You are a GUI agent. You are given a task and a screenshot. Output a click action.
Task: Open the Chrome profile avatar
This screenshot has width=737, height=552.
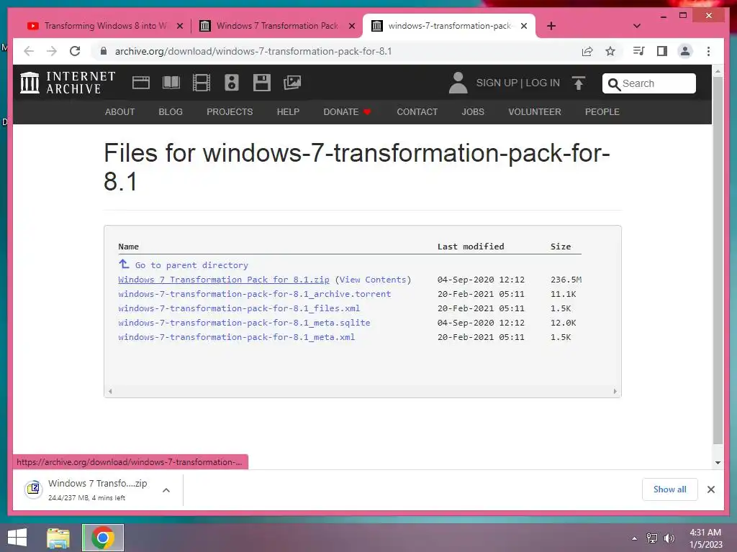pyautogui.click(x=685, y=51)
